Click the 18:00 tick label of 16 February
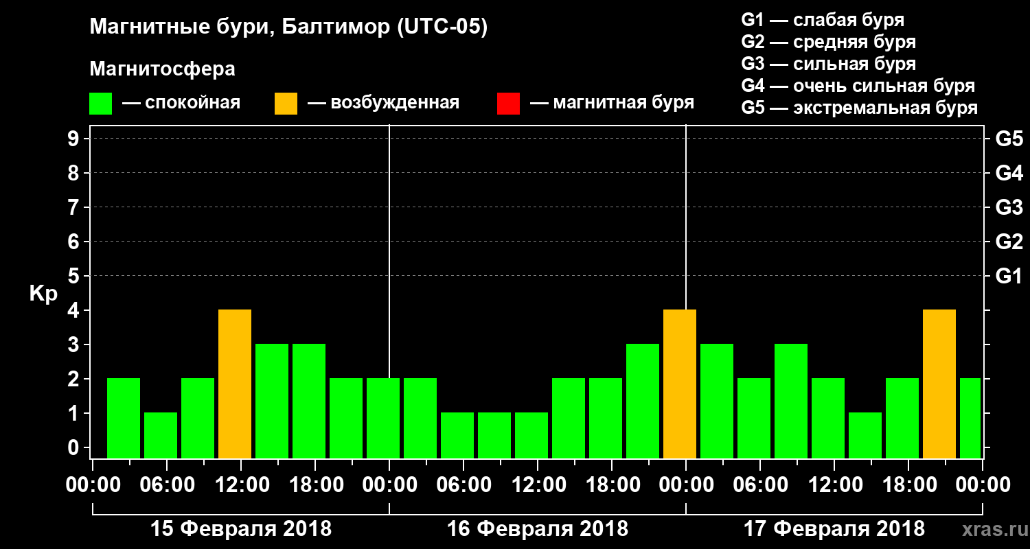This screenshot has width=1030, height=549. click(612, 485)
